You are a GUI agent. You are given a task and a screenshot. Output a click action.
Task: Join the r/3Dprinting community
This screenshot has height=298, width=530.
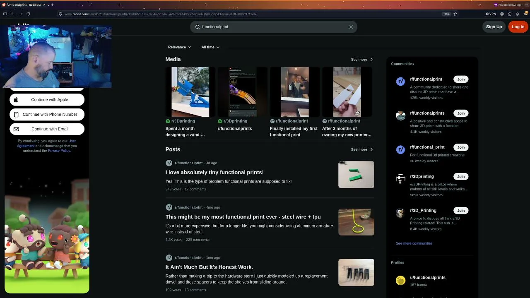click(x=461, y=177)
